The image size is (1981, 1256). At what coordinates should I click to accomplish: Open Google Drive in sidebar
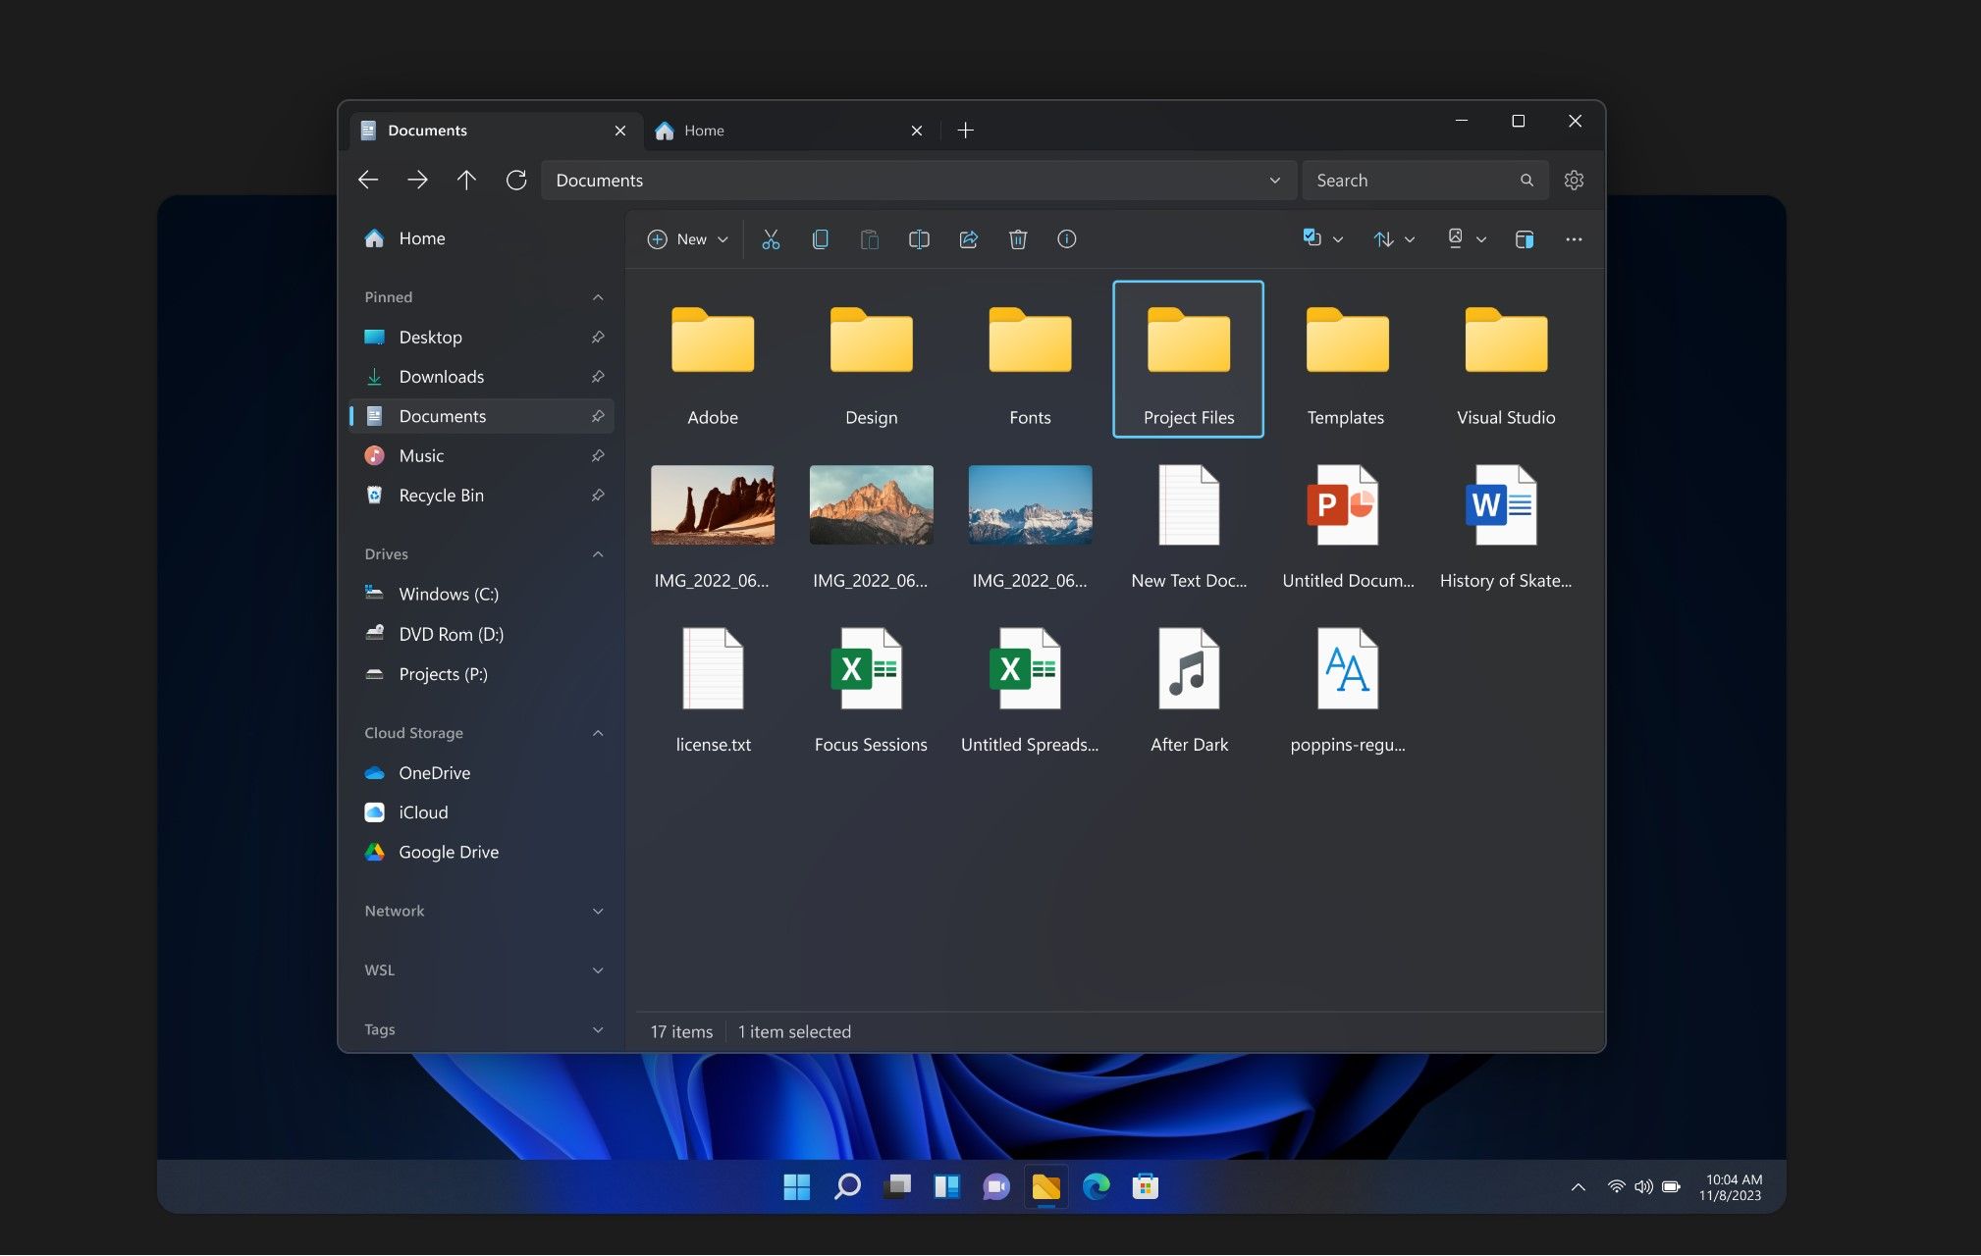pyautogui.click(x=448, y=853)
